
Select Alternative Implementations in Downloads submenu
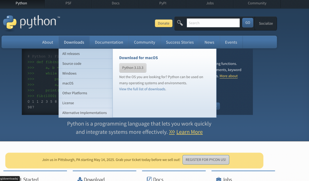click(x=85, y=113)
